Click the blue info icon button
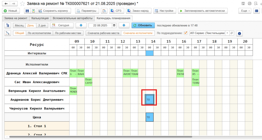 coord(239,33)
